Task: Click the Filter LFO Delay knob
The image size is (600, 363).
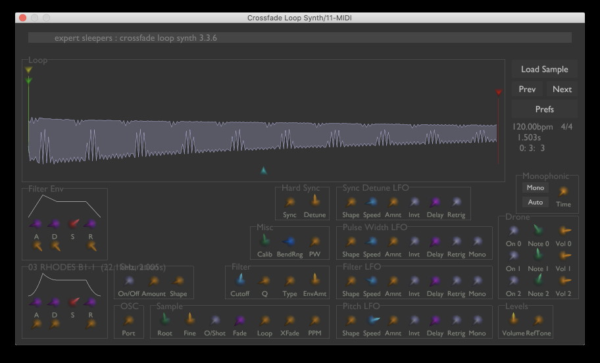Action: 435,281
